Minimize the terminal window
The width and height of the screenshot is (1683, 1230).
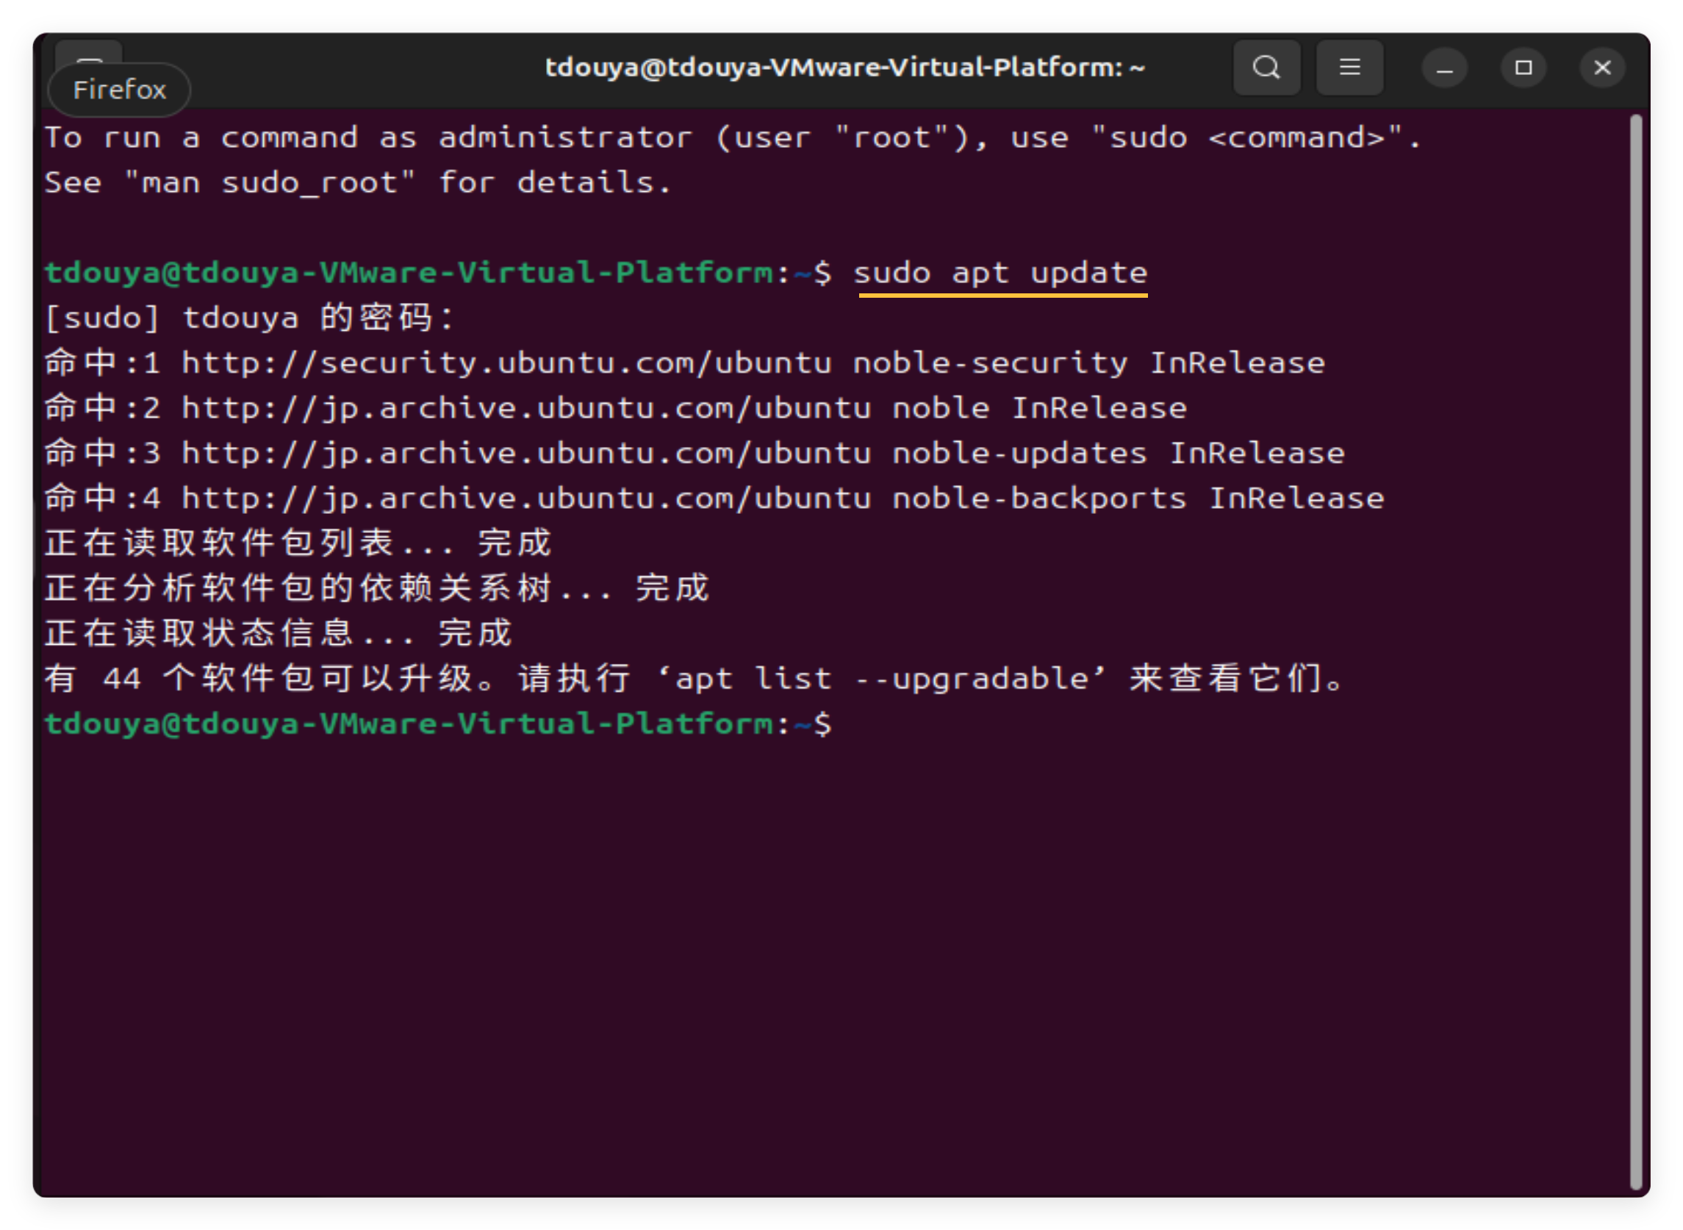(1444, 68)
